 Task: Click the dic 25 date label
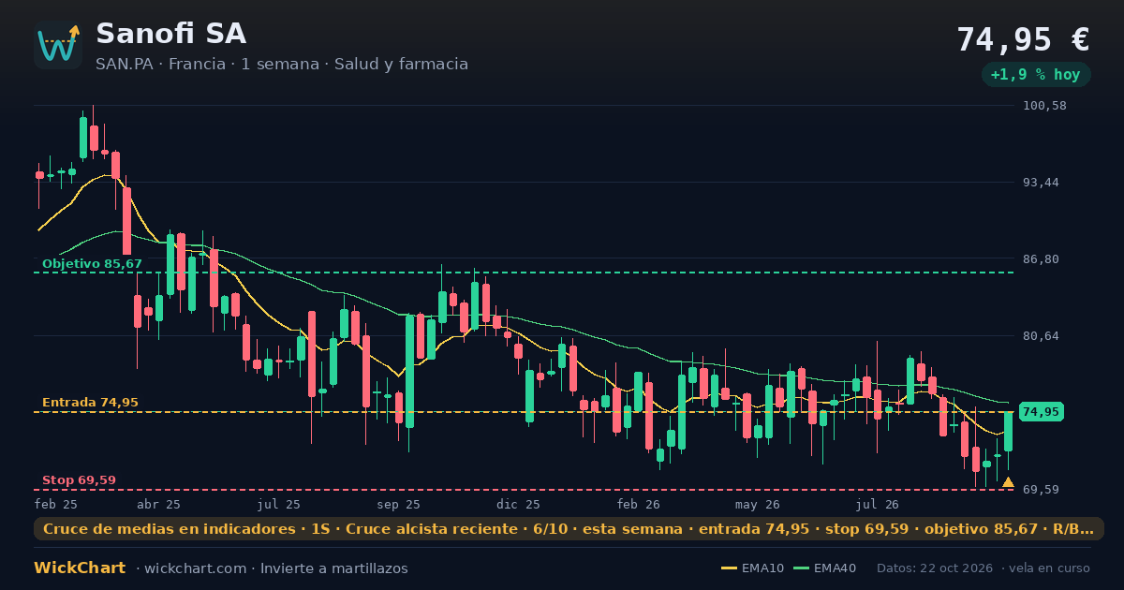pos(519,504)
